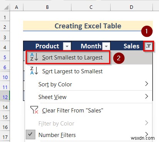
Task: Expand the Number Filters chevron
Action: 147,134
